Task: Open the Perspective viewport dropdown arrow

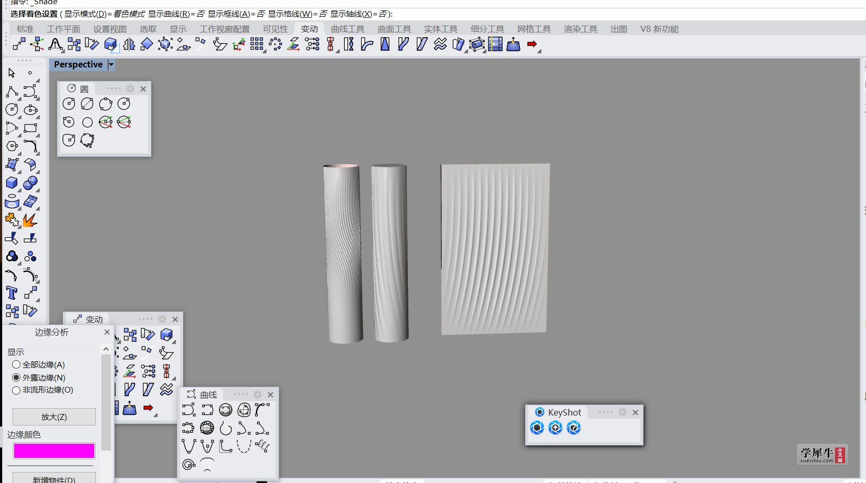Action: pyautogui.click(x=111, y=64)
